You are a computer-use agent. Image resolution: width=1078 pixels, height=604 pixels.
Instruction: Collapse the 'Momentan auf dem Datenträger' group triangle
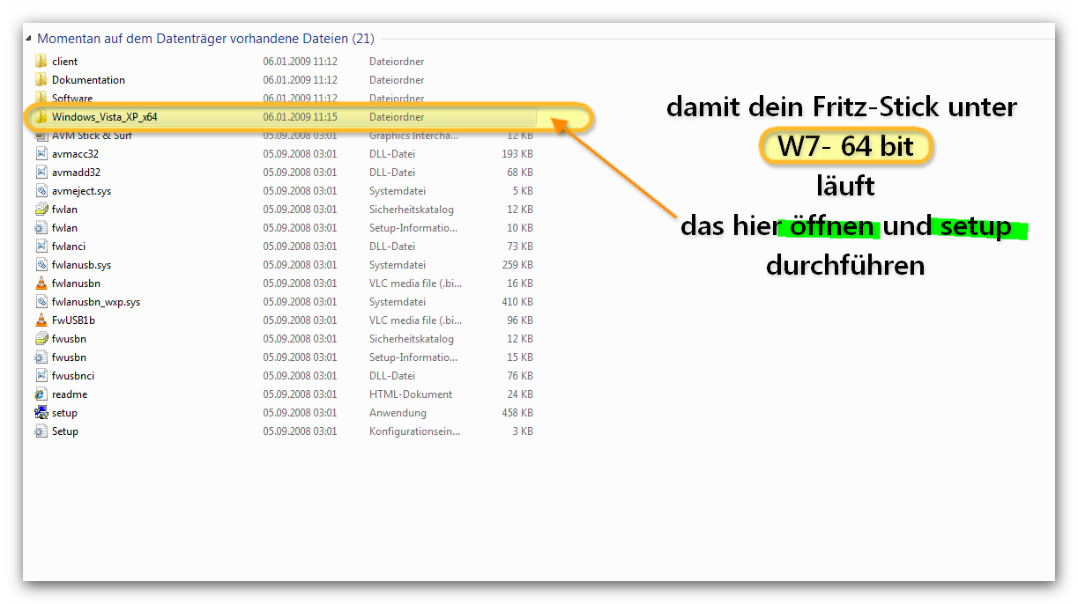coord(29,39)
